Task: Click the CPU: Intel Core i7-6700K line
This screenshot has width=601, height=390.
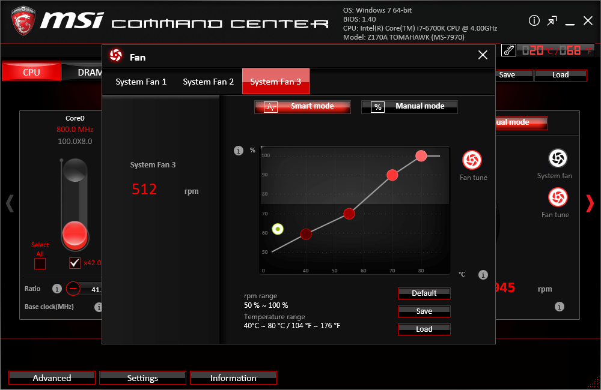Action: (420, 28)
